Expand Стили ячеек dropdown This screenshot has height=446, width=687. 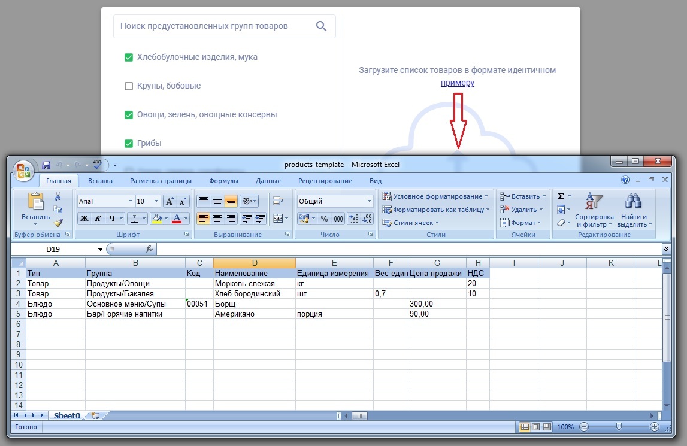tap(410, 223)
